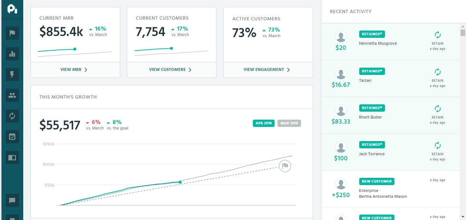The height and width of the screenshot is (220, 466).
Task: Select the bar chart metrics icon
Action: [12, 54]
